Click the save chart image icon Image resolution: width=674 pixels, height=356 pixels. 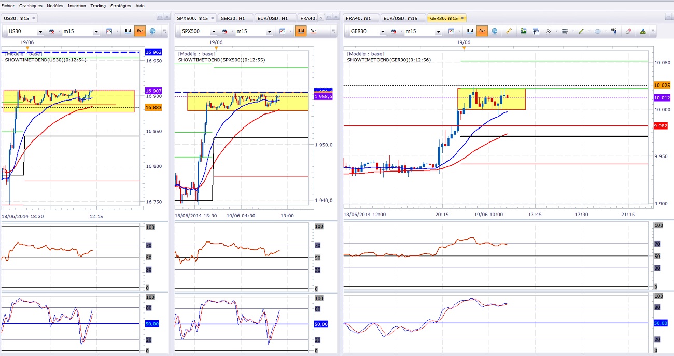pos(523,31)
